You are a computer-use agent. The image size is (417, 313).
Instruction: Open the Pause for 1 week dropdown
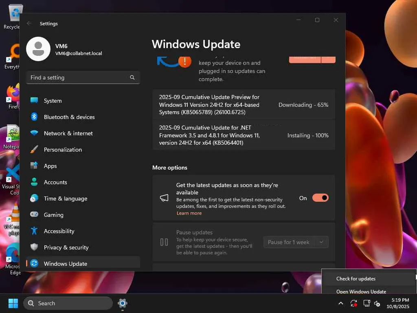click(296, 242)
